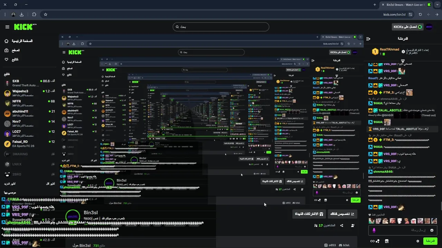Open tab search dropdown arrow
The width and height of the screenshot is (442, 248).
(438, 5)
